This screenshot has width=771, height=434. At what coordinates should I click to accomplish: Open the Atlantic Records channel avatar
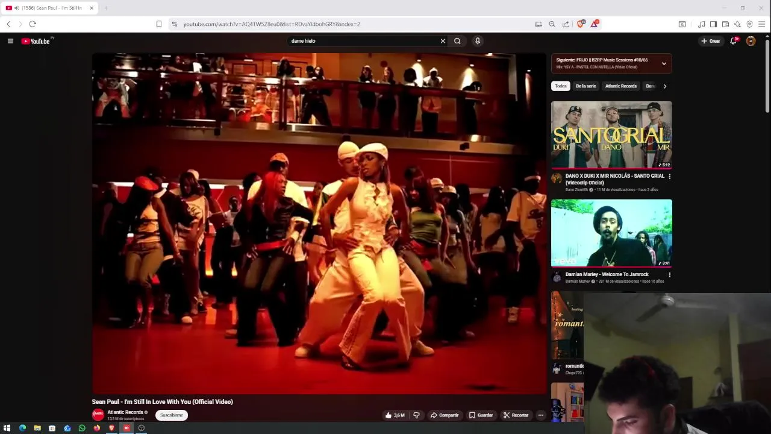[x=98, y=415]
